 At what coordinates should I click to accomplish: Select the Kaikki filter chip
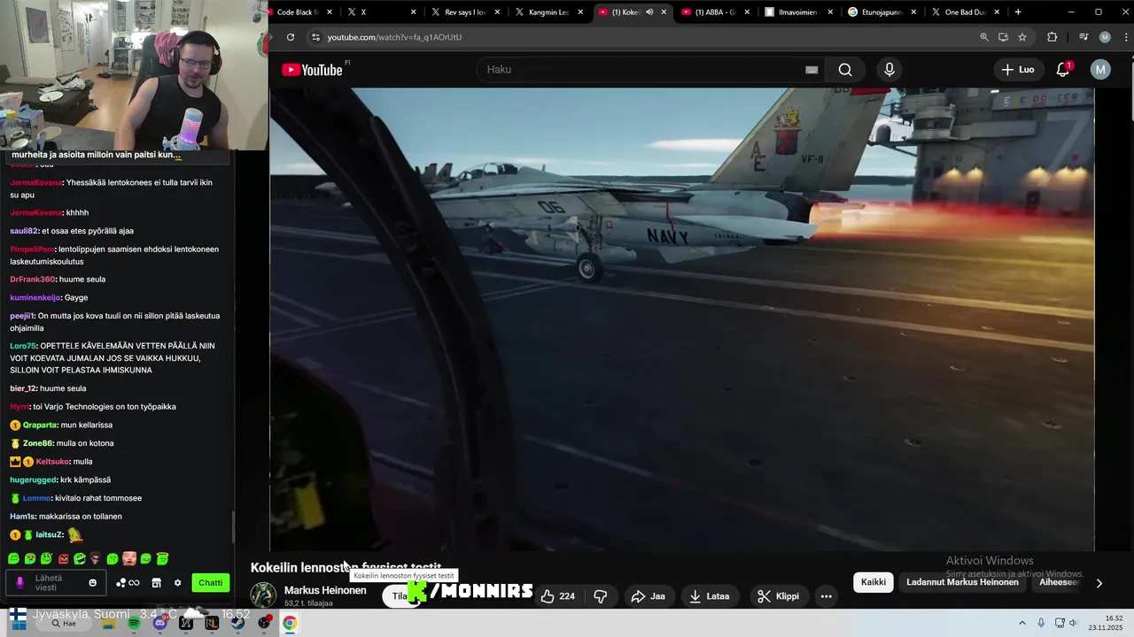(x=874, y=582)
